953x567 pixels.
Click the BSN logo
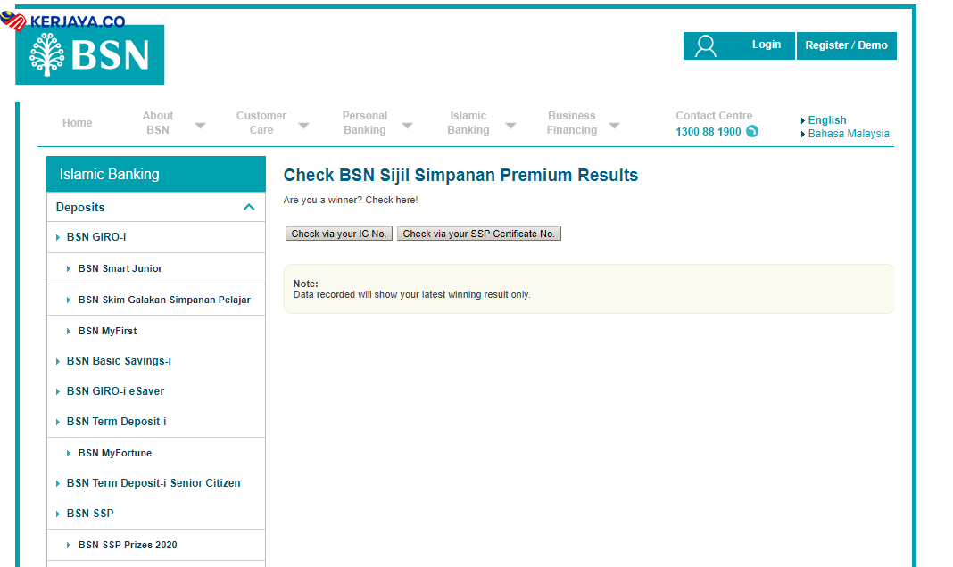click(x=90, y=54)
